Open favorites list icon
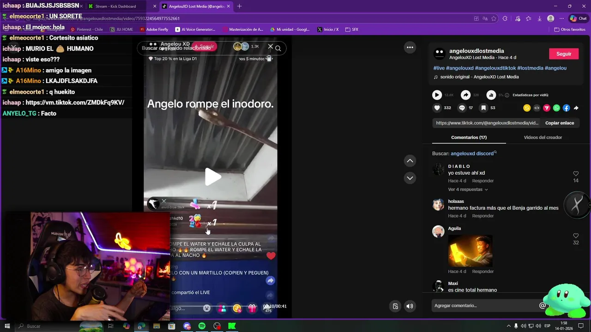 click(529, 18)
